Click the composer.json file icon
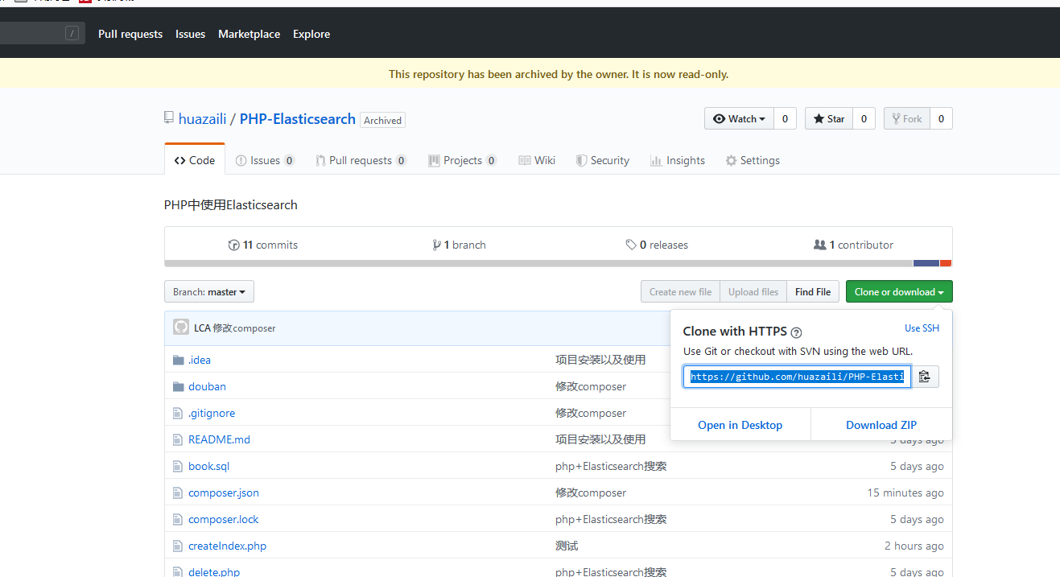Image resolution: width=1060 pixels, height=577 pixels. coord(178,493)
